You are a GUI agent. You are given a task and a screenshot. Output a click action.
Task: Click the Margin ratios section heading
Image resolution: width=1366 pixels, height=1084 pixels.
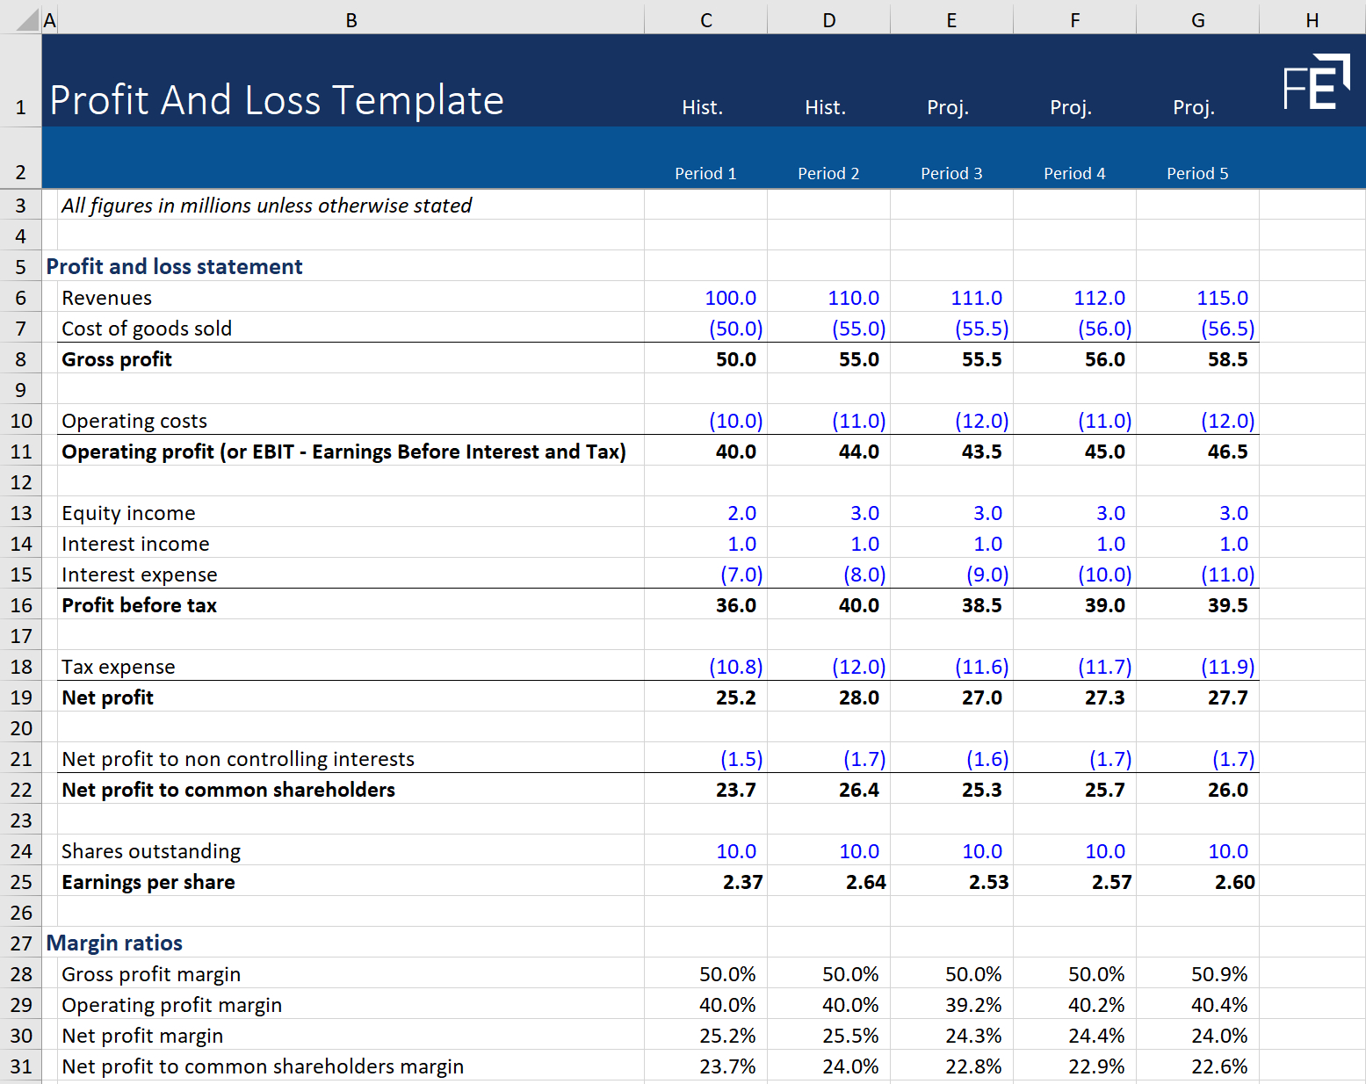click(114, 943)
